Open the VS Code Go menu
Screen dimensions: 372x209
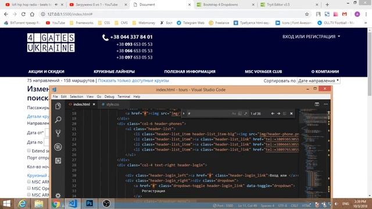(x=99, y=96)
